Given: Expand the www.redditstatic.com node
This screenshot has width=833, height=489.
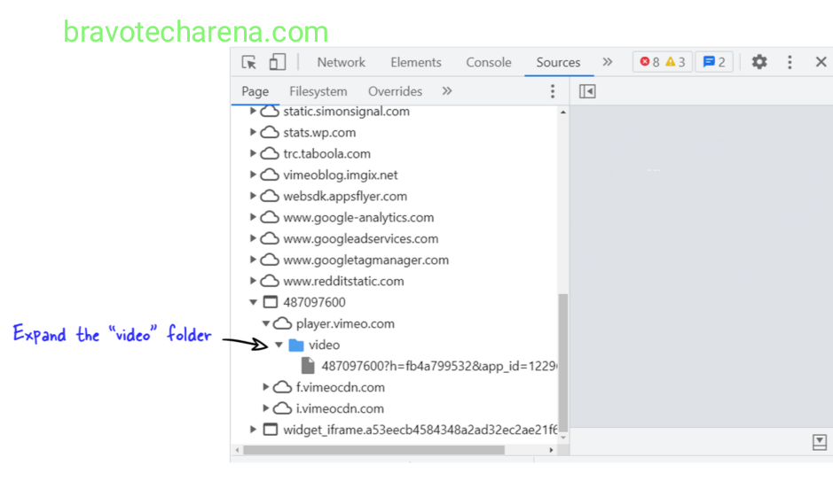Looking at the screenshot, I should point(253,281).
